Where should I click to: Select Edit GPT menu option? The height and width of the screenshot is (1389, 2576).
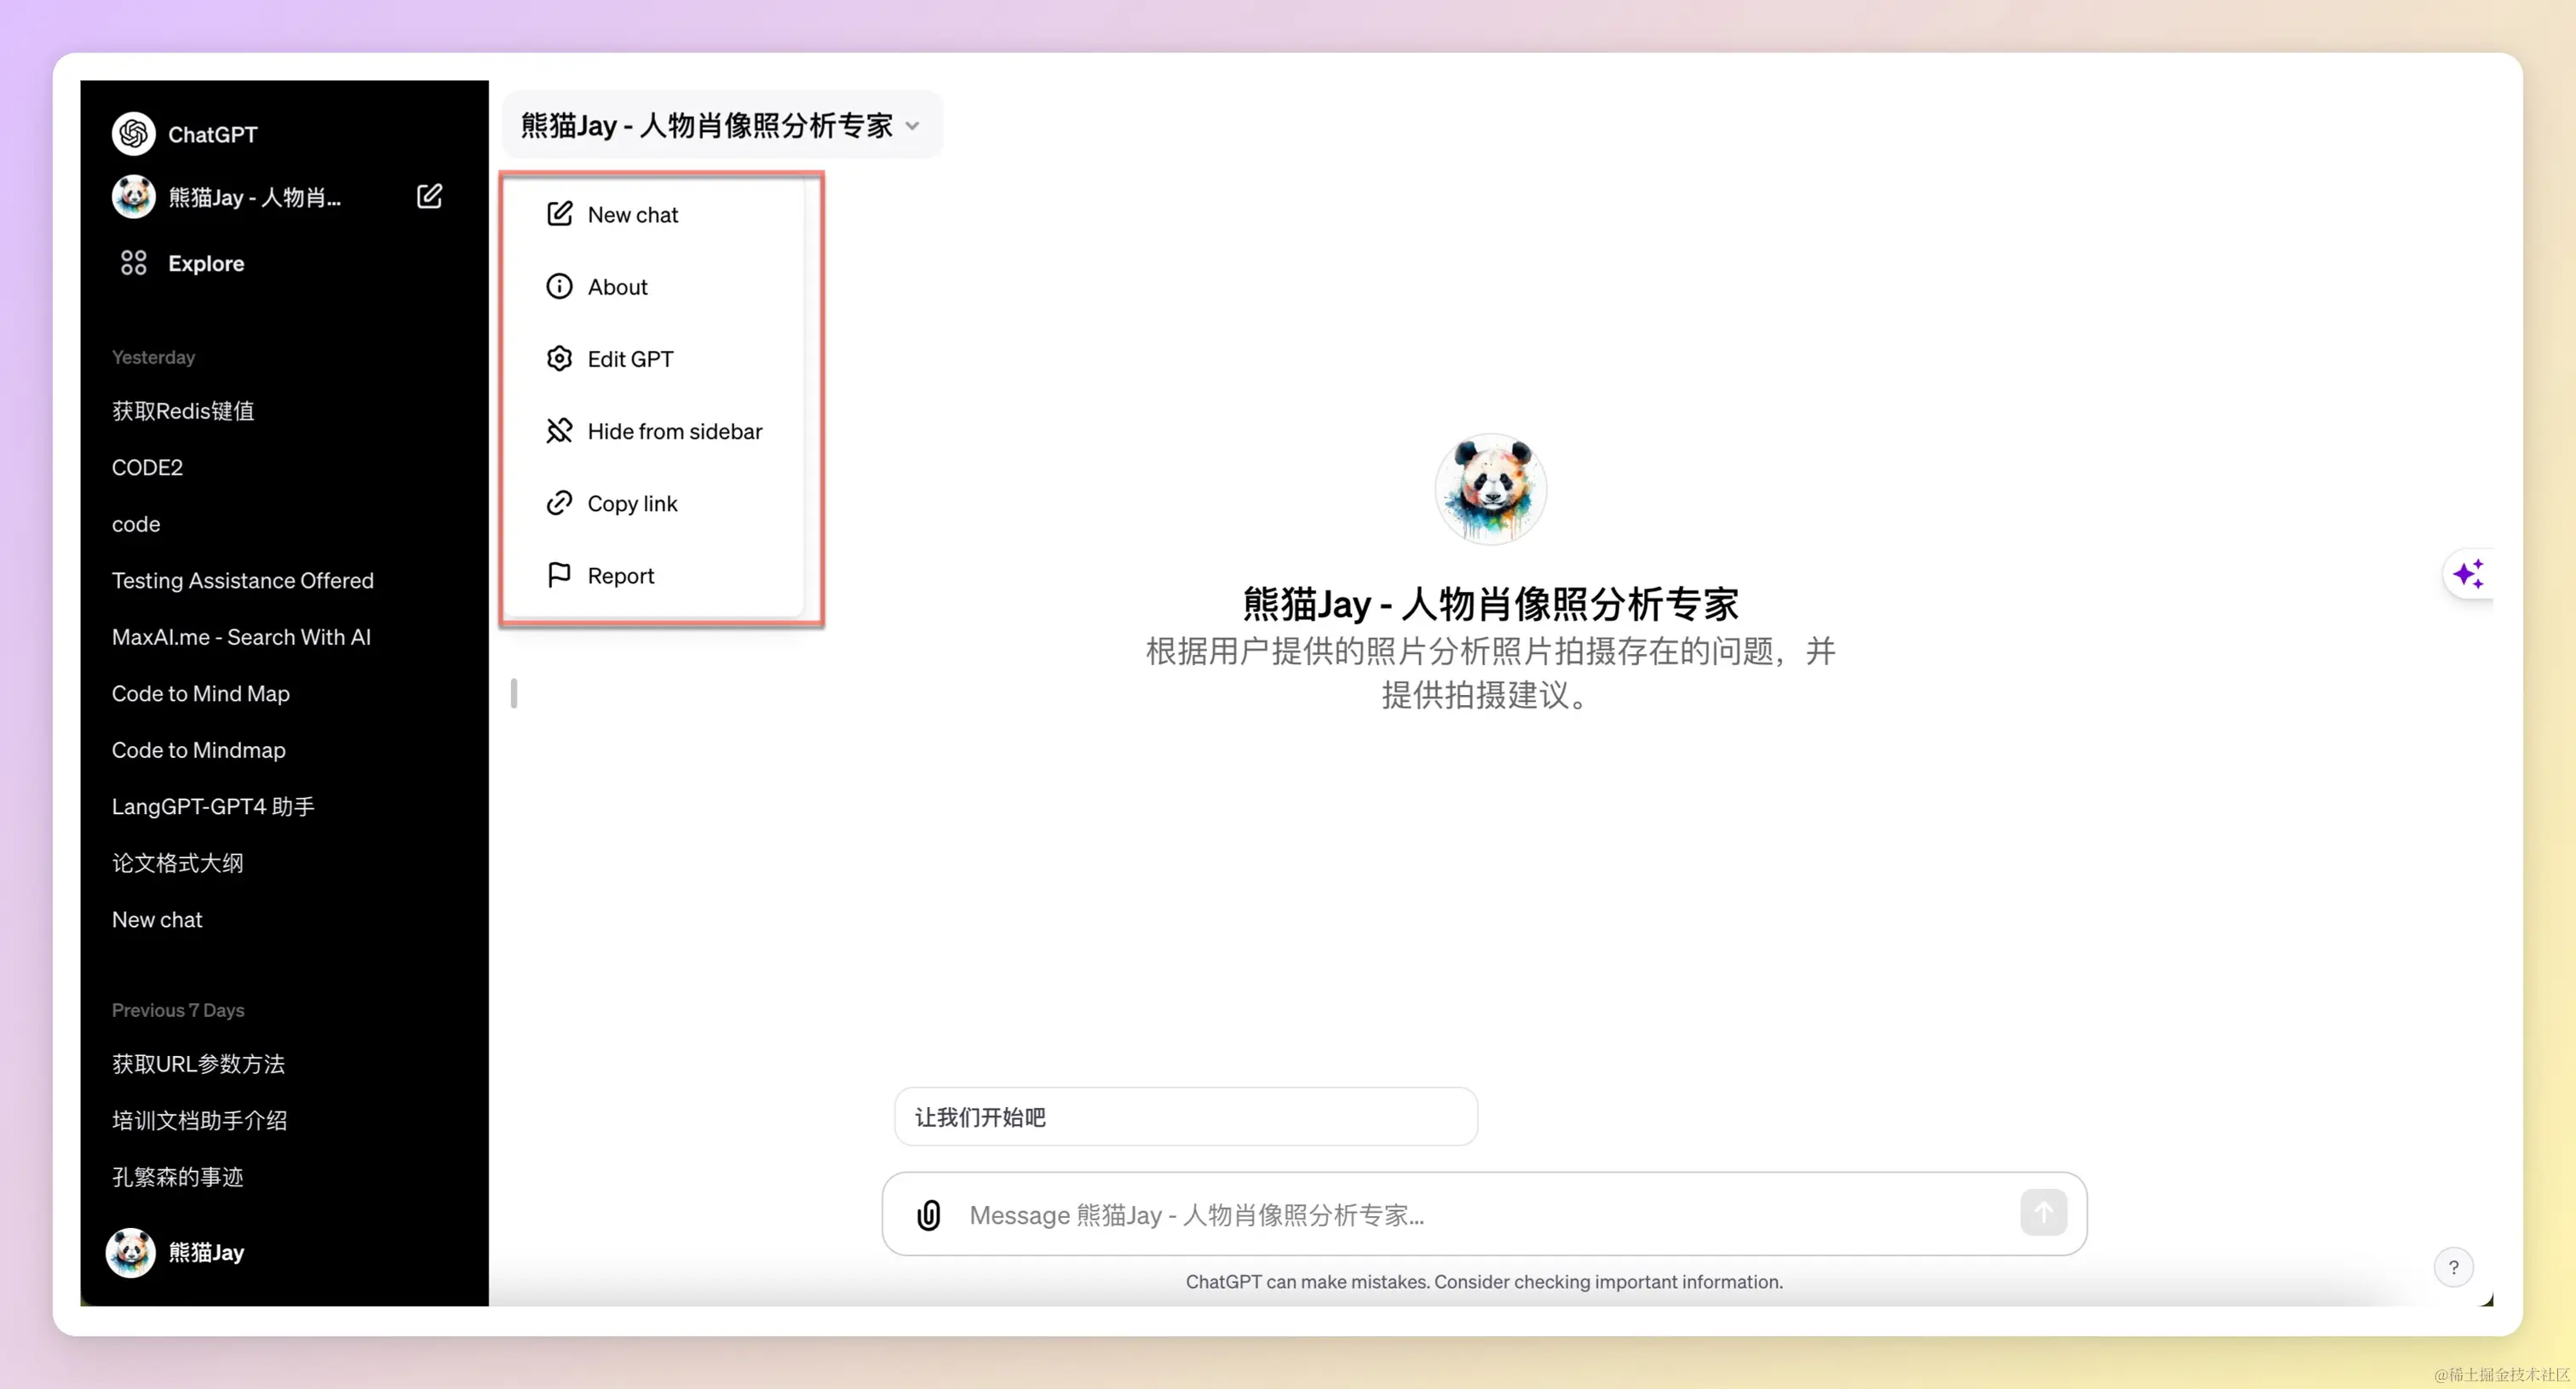pos(630,359)
